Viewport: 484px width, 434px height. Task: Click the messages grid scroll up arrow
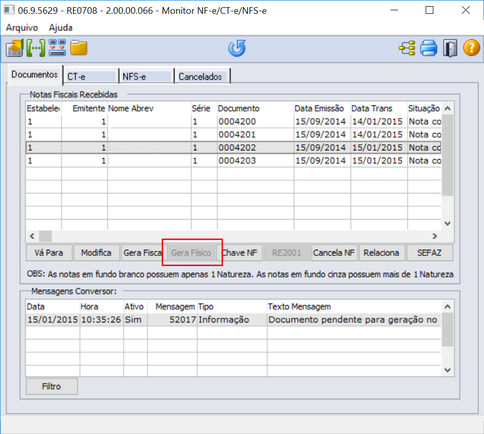[x=448, y=307]
